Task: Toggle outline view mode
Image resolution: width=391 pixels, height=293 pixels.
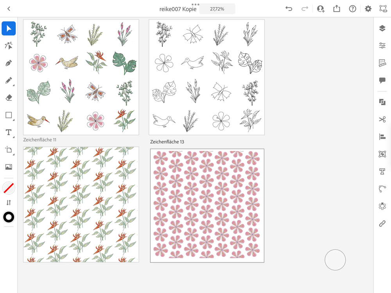Action: [383, 9]
